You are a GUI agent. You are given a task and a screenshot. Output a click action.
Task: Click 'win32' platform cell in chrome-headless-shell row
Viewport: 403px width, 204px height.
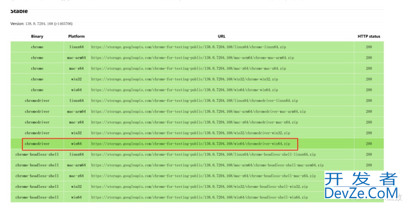[77, 187]
